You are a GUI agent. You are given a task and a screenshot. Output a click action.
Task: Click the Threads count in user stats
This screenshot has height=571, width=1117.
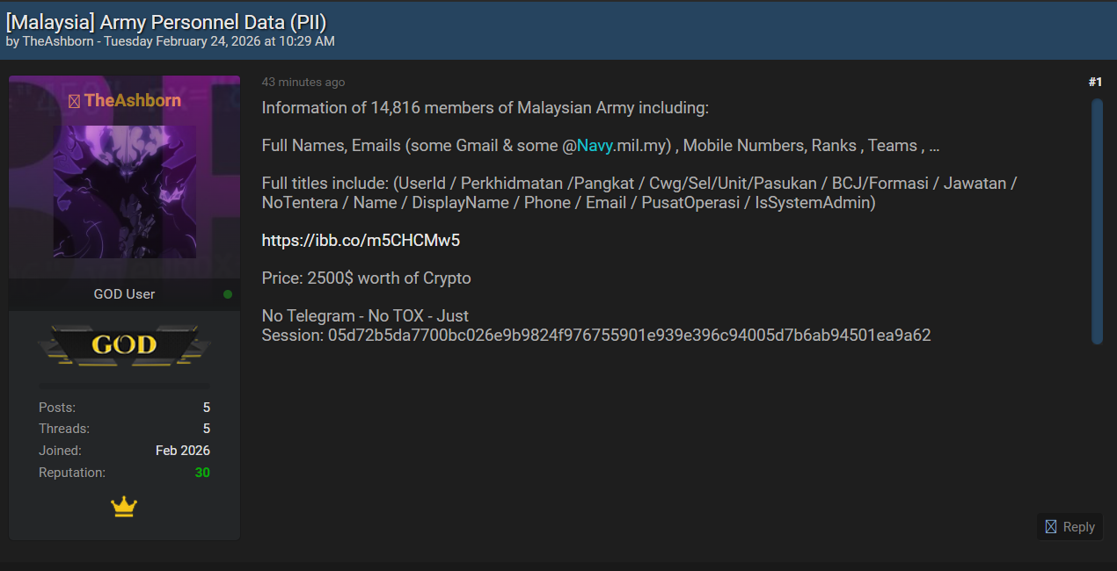[x=206, y=429]
